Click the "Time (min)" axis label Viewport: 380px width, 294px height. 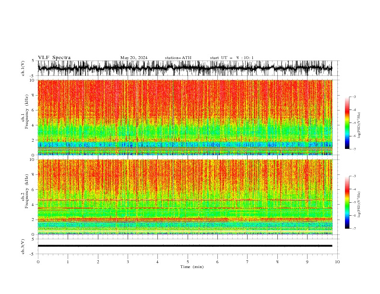pyautogui.click(x=192, y=267)
